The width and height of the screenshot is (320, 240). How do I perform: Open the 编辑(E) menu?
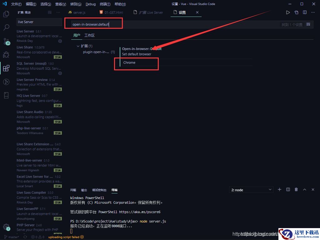[x=31, y=4]
